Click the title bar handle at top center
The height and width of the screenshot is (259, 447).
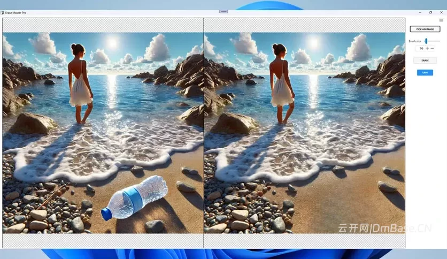click(x=223, y=12)
